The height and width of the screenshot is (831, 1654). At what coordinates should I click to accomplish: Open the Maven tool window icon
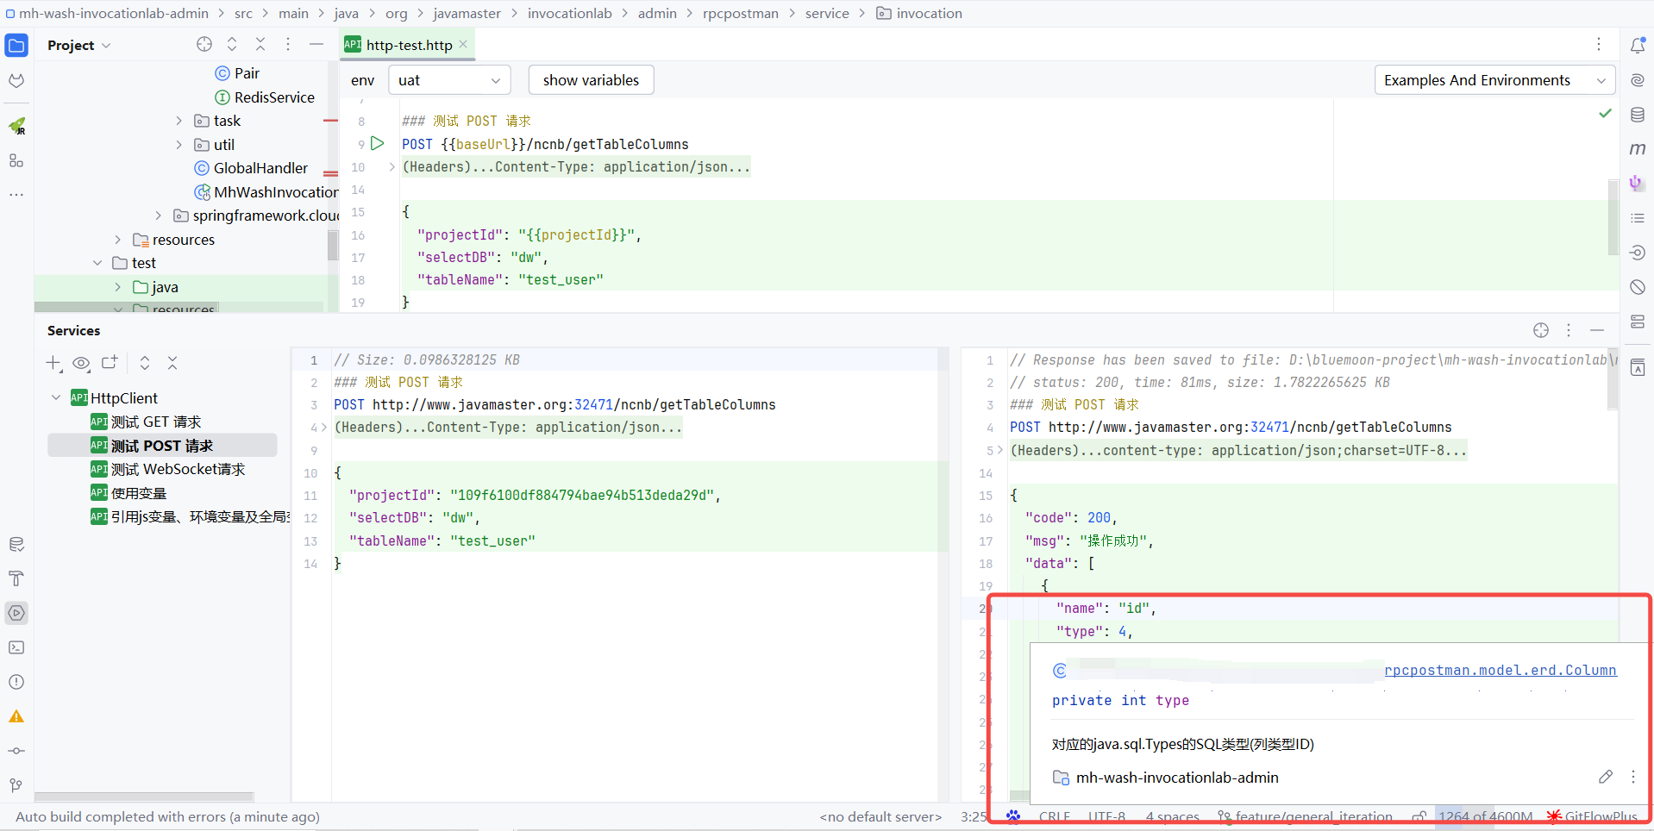[x=1637, y=149]
